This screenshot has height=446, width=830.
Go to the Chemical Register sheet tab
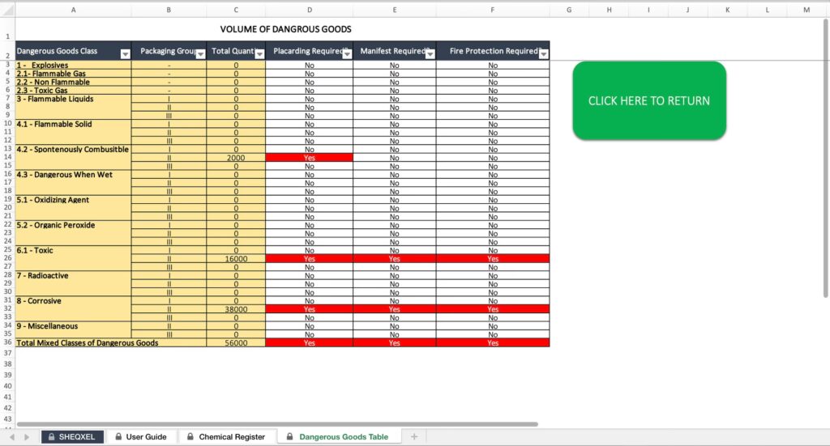(x=225, y=437)
